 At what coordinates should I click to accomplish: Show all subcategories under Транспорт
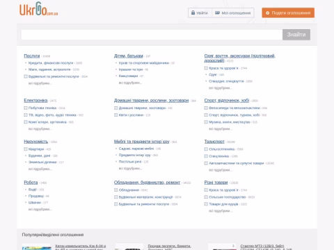(x=221, y=170)
